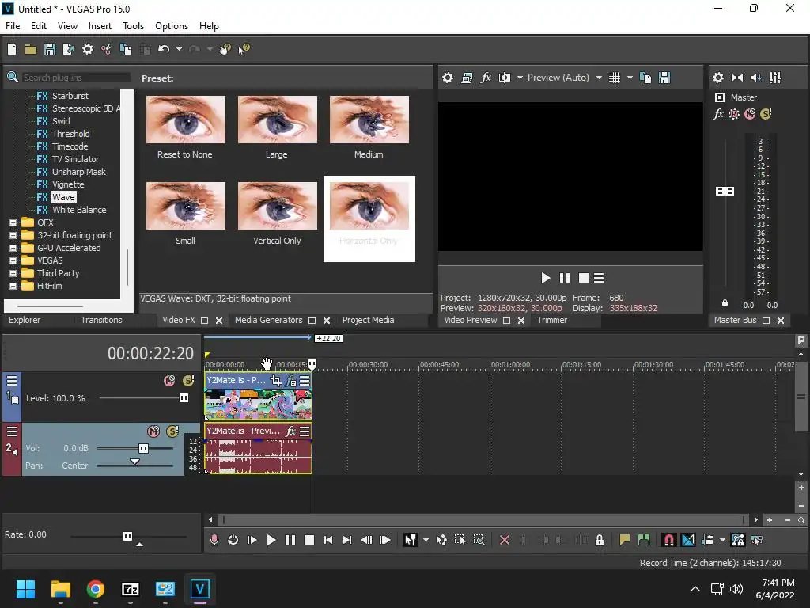Save project with the disk icon

click(x=50, y=49)
